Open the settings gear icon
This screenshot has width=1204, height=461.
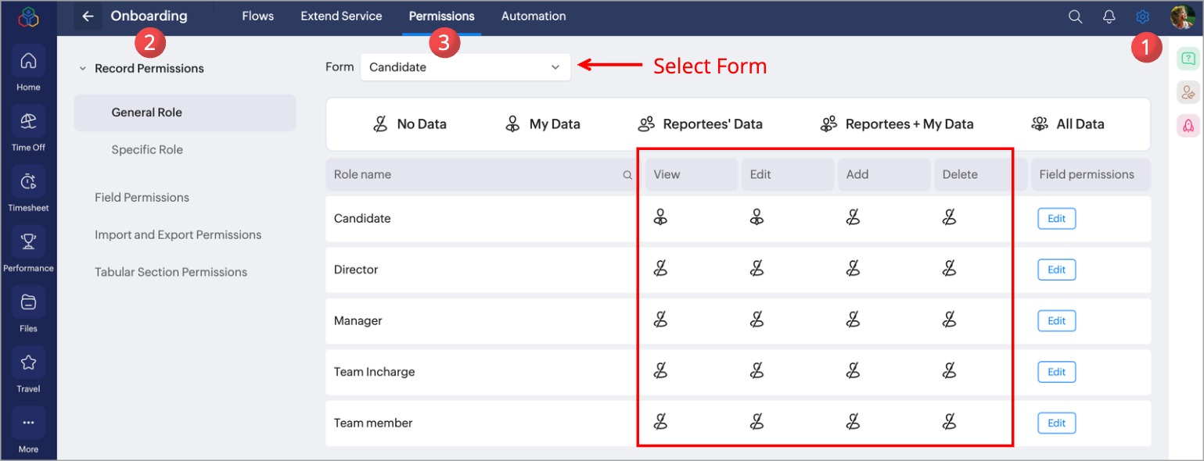(1142, 16)
